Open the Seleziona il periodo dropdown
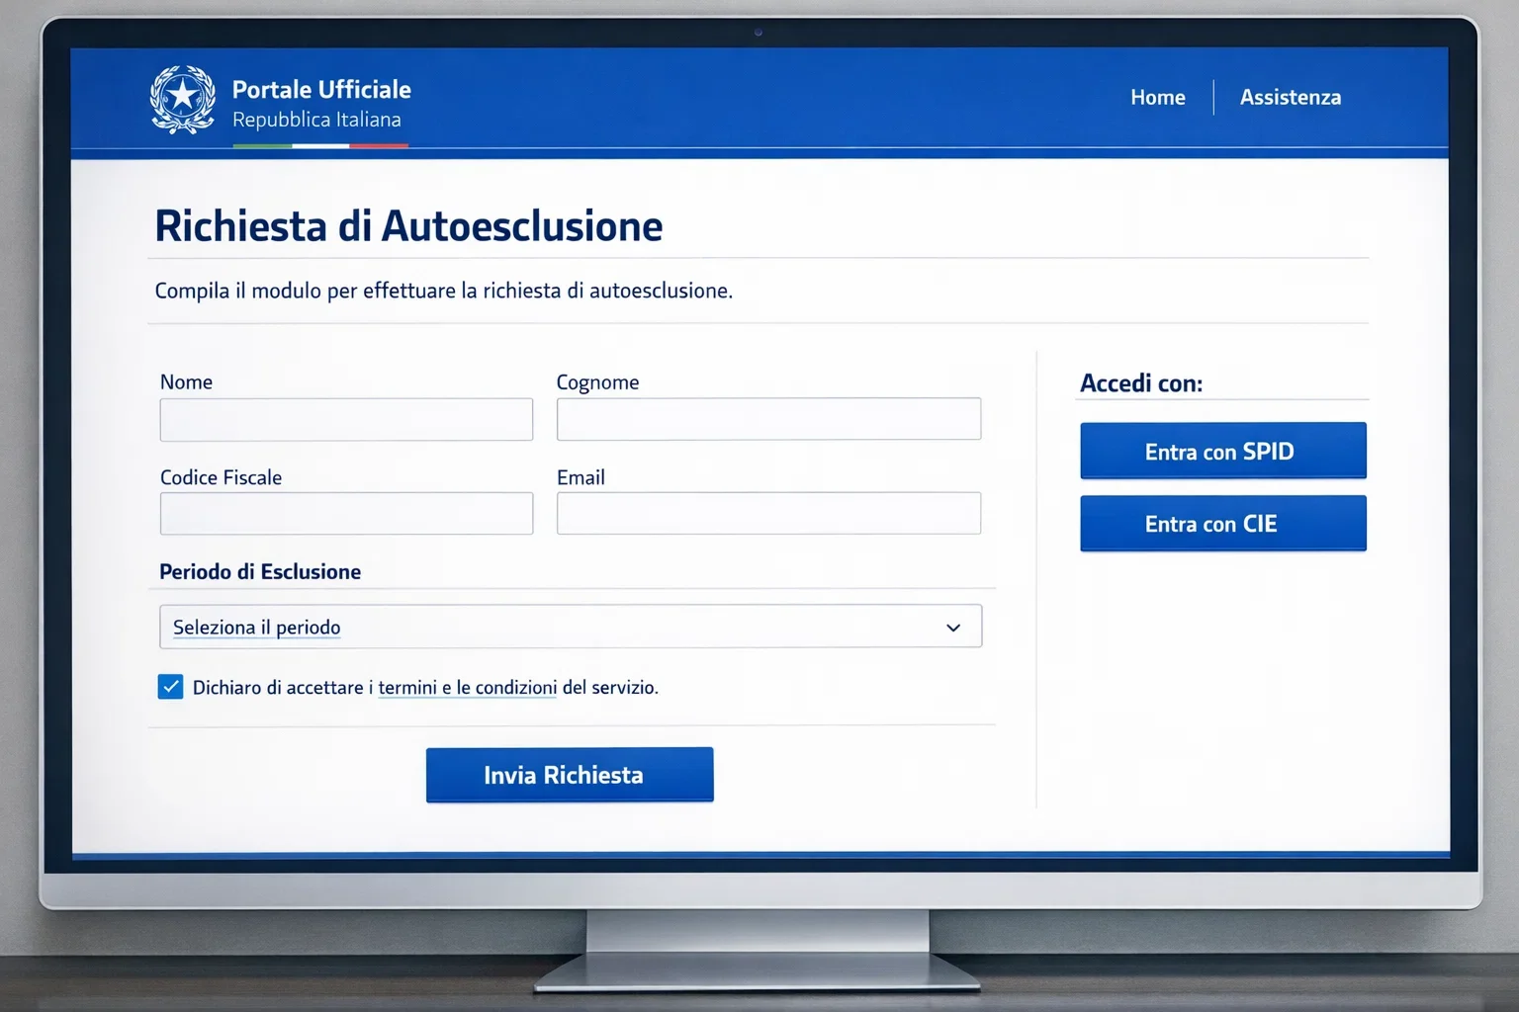The height and width of the screenshot is (1012, 1519). coord(570,626)
